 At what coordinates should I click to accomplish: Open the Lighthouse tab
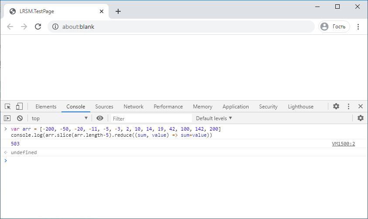(x=300, y=107)
